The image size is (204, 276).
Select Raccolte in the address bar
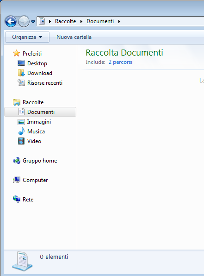[65, 21]
